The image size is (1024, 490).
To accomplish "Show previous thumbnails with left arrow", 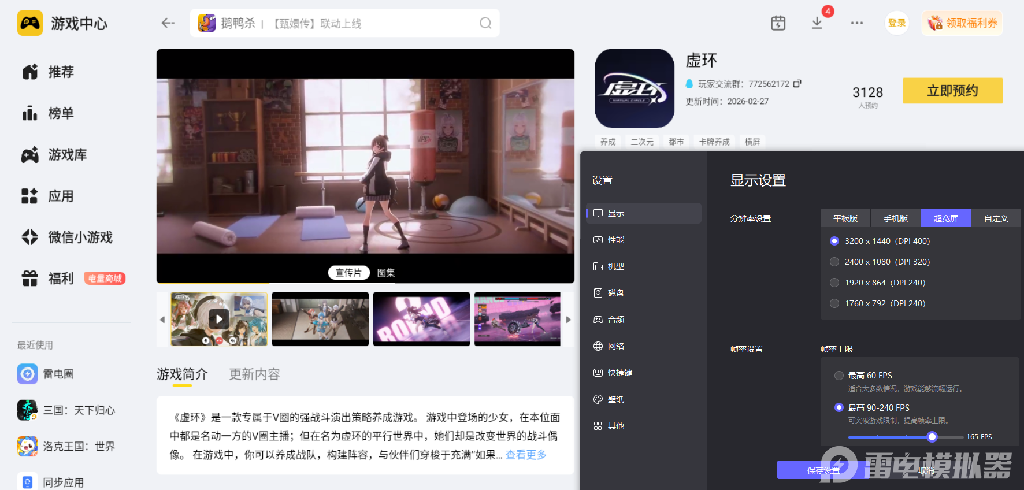I will (162, 319).
